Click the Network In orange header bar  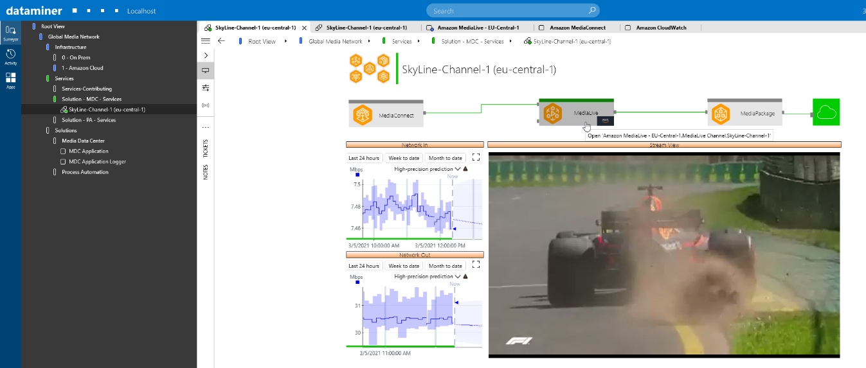(415, 145)
